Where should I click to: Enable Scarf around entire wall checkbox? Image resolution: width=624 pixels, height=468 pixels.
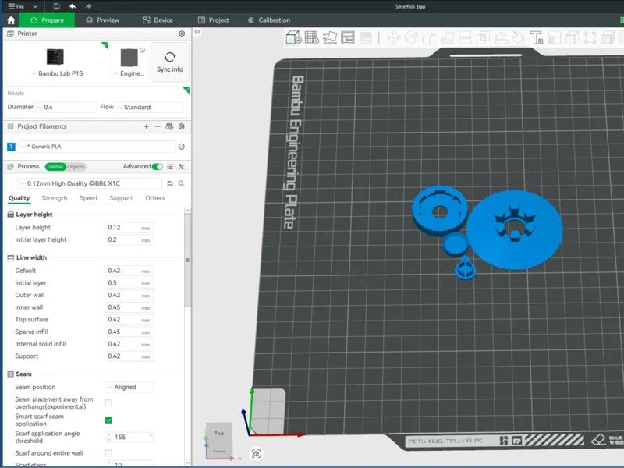click(108, 453)
